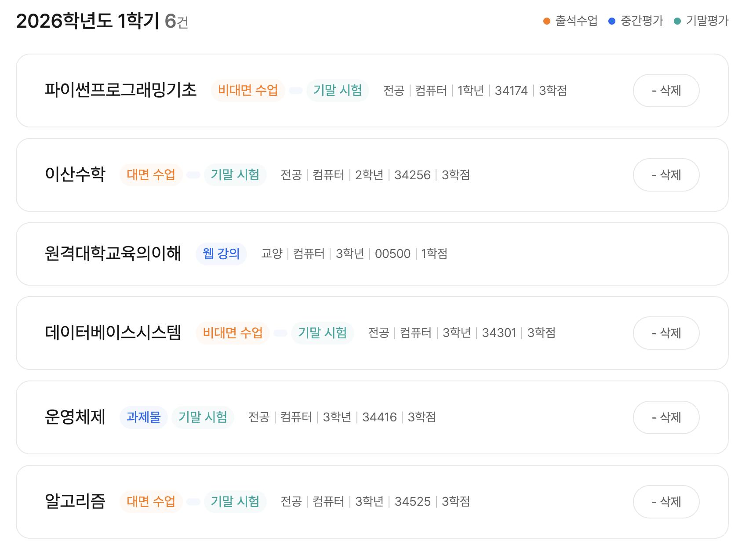The image size is (749, 551).
Task: Select 대면 수업 badge for 이산수학
Action: tap(151, 175)
